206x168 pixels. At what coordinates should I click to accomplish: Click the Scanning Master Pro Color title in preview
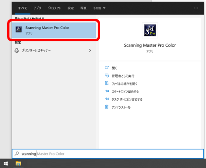click(x=150, y=45)
